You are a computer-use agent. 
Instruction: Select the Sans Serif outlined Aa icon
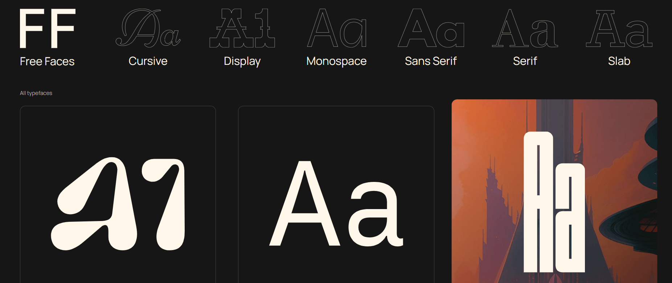431,28
